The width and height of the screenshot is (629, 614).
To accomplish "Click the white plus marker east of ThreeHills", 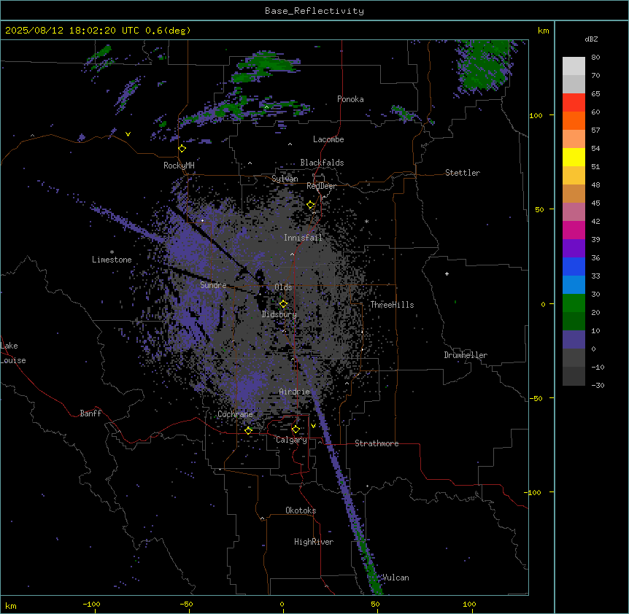I will click(447, 273).
